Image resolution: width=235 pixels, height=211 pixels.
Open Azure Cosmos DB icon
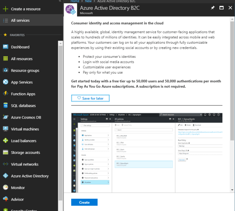(5, 117)
